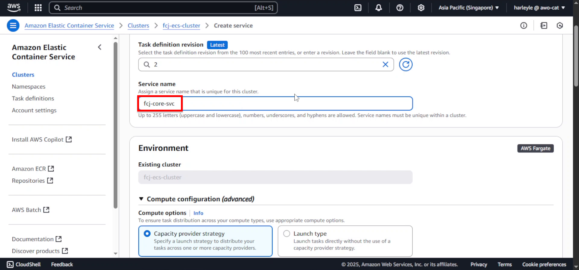Open the notifications bell
The width and height of the screenshot is (579, 270).
379,8
